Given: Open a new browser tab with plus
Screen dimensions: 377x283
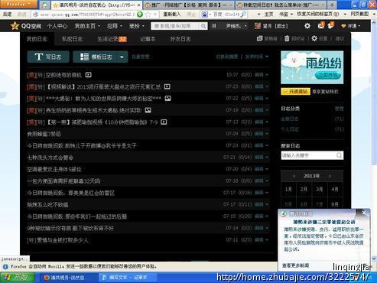Looking at the screenshot, I should click(x=332, y=5).
